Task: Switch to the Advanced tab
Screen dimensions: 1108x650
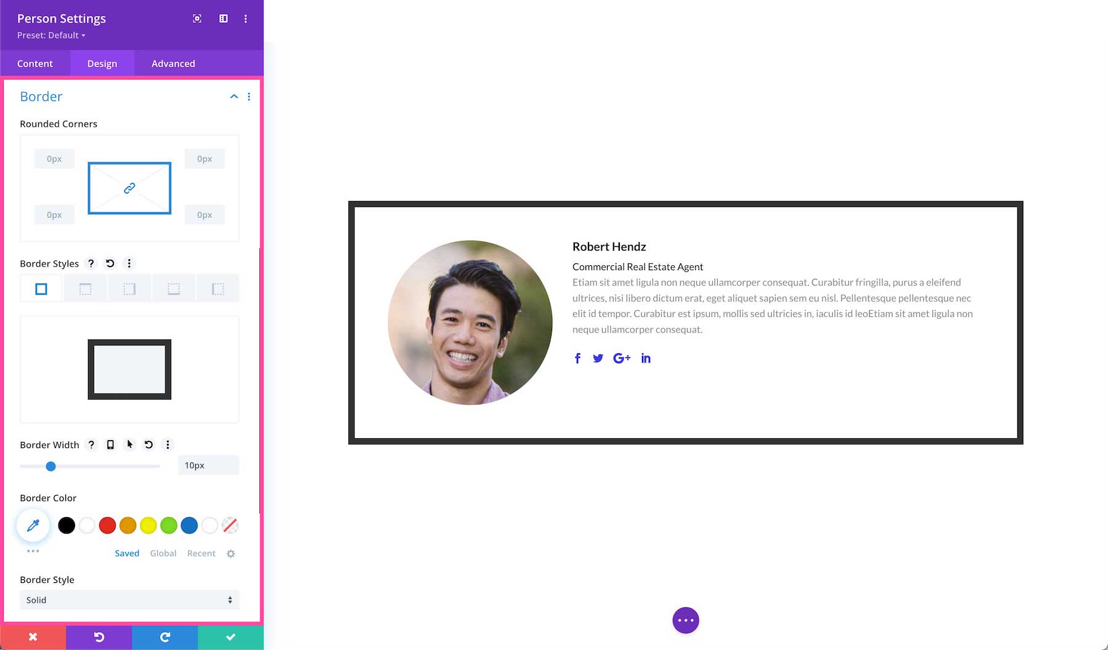Action: pos(173,63)
